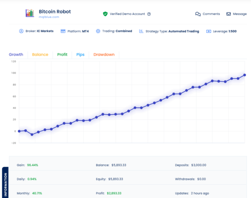Click the Comments speech bubble icon
251x198 pixels.
(198, 14)
